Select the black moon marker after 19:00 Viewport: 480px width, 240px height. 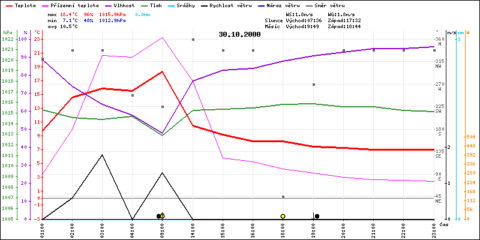[x=317, y=216]
